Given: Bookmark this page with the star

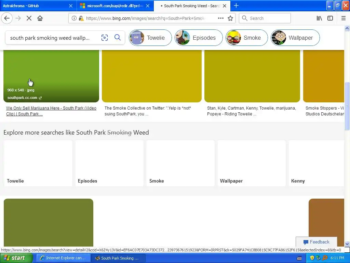Looking at the screenshot, I should point(230,18).
